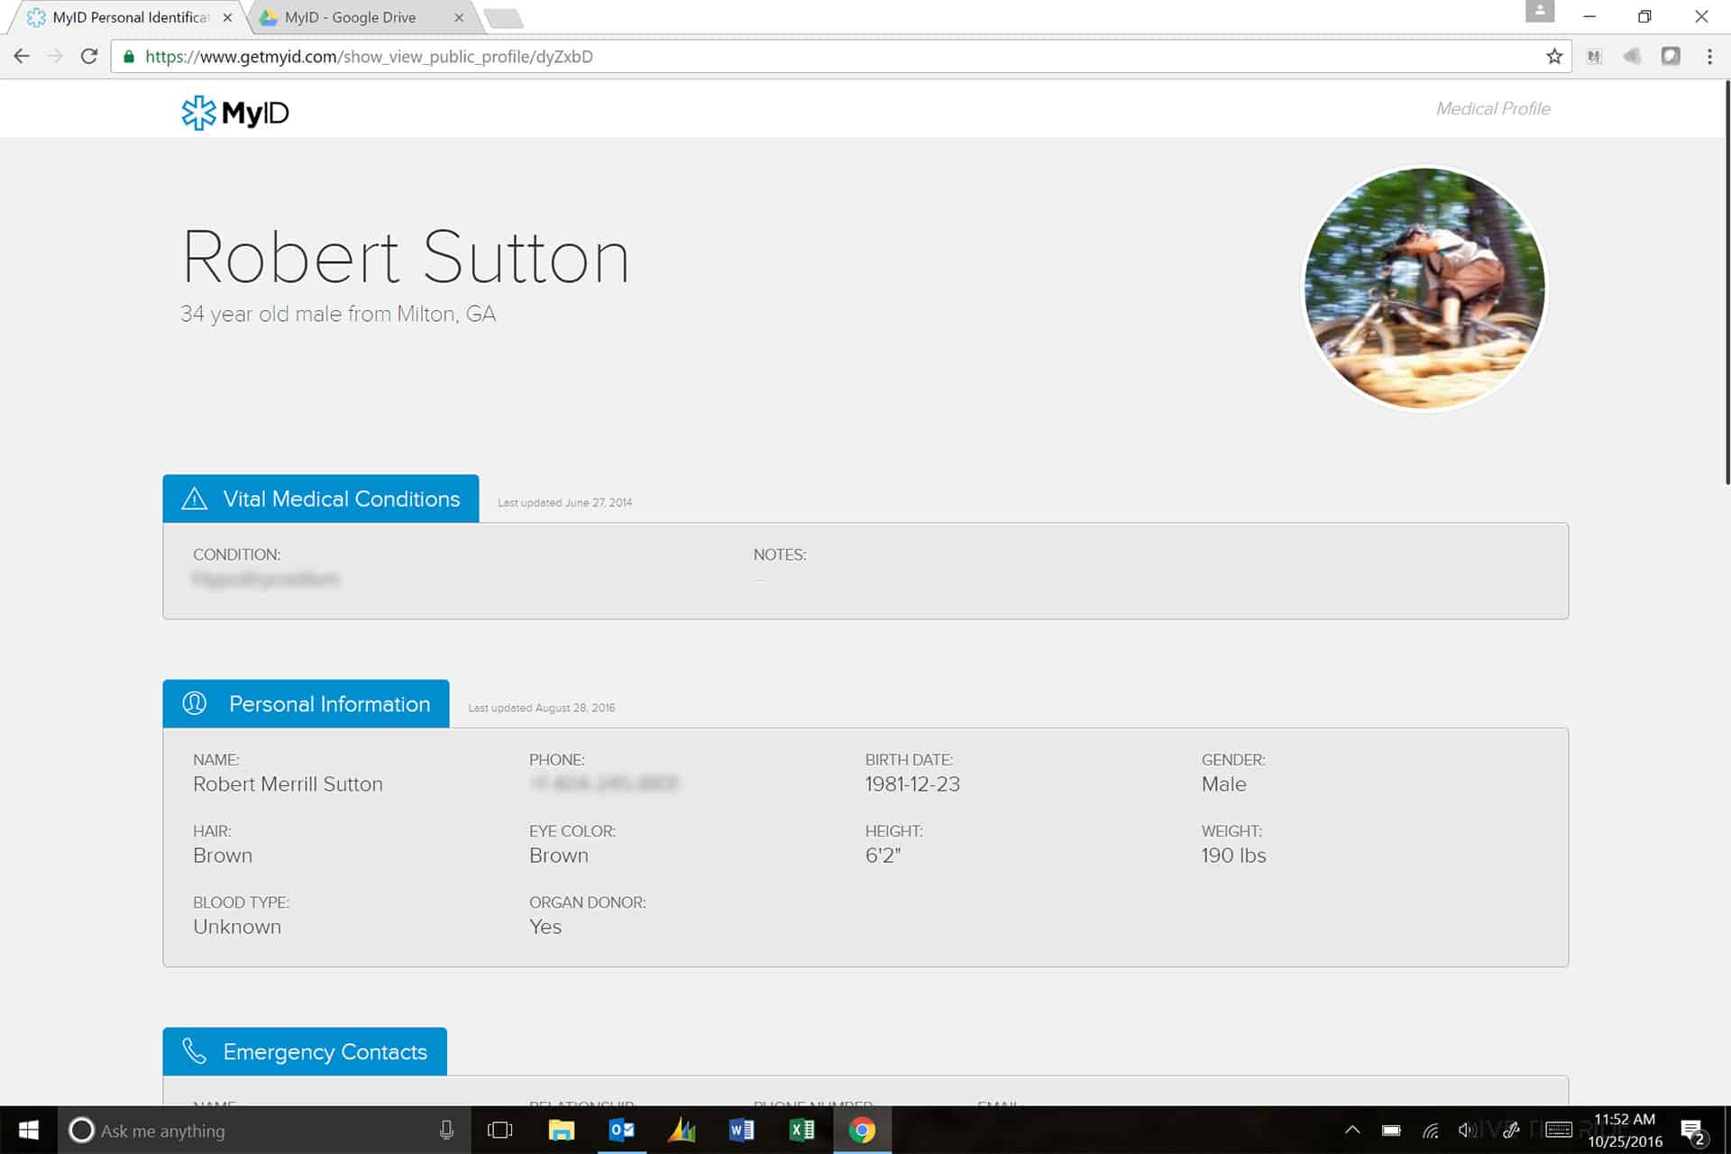Click the hair value Brown

click(223, 856)
